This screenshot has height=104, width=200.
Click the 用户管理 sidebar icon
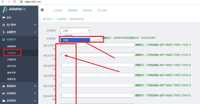coord(3,25)
